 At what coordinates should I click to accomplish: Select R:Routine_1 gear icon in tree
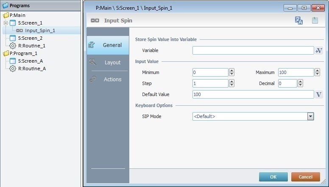pyautogui.click(x=13, y=46)
